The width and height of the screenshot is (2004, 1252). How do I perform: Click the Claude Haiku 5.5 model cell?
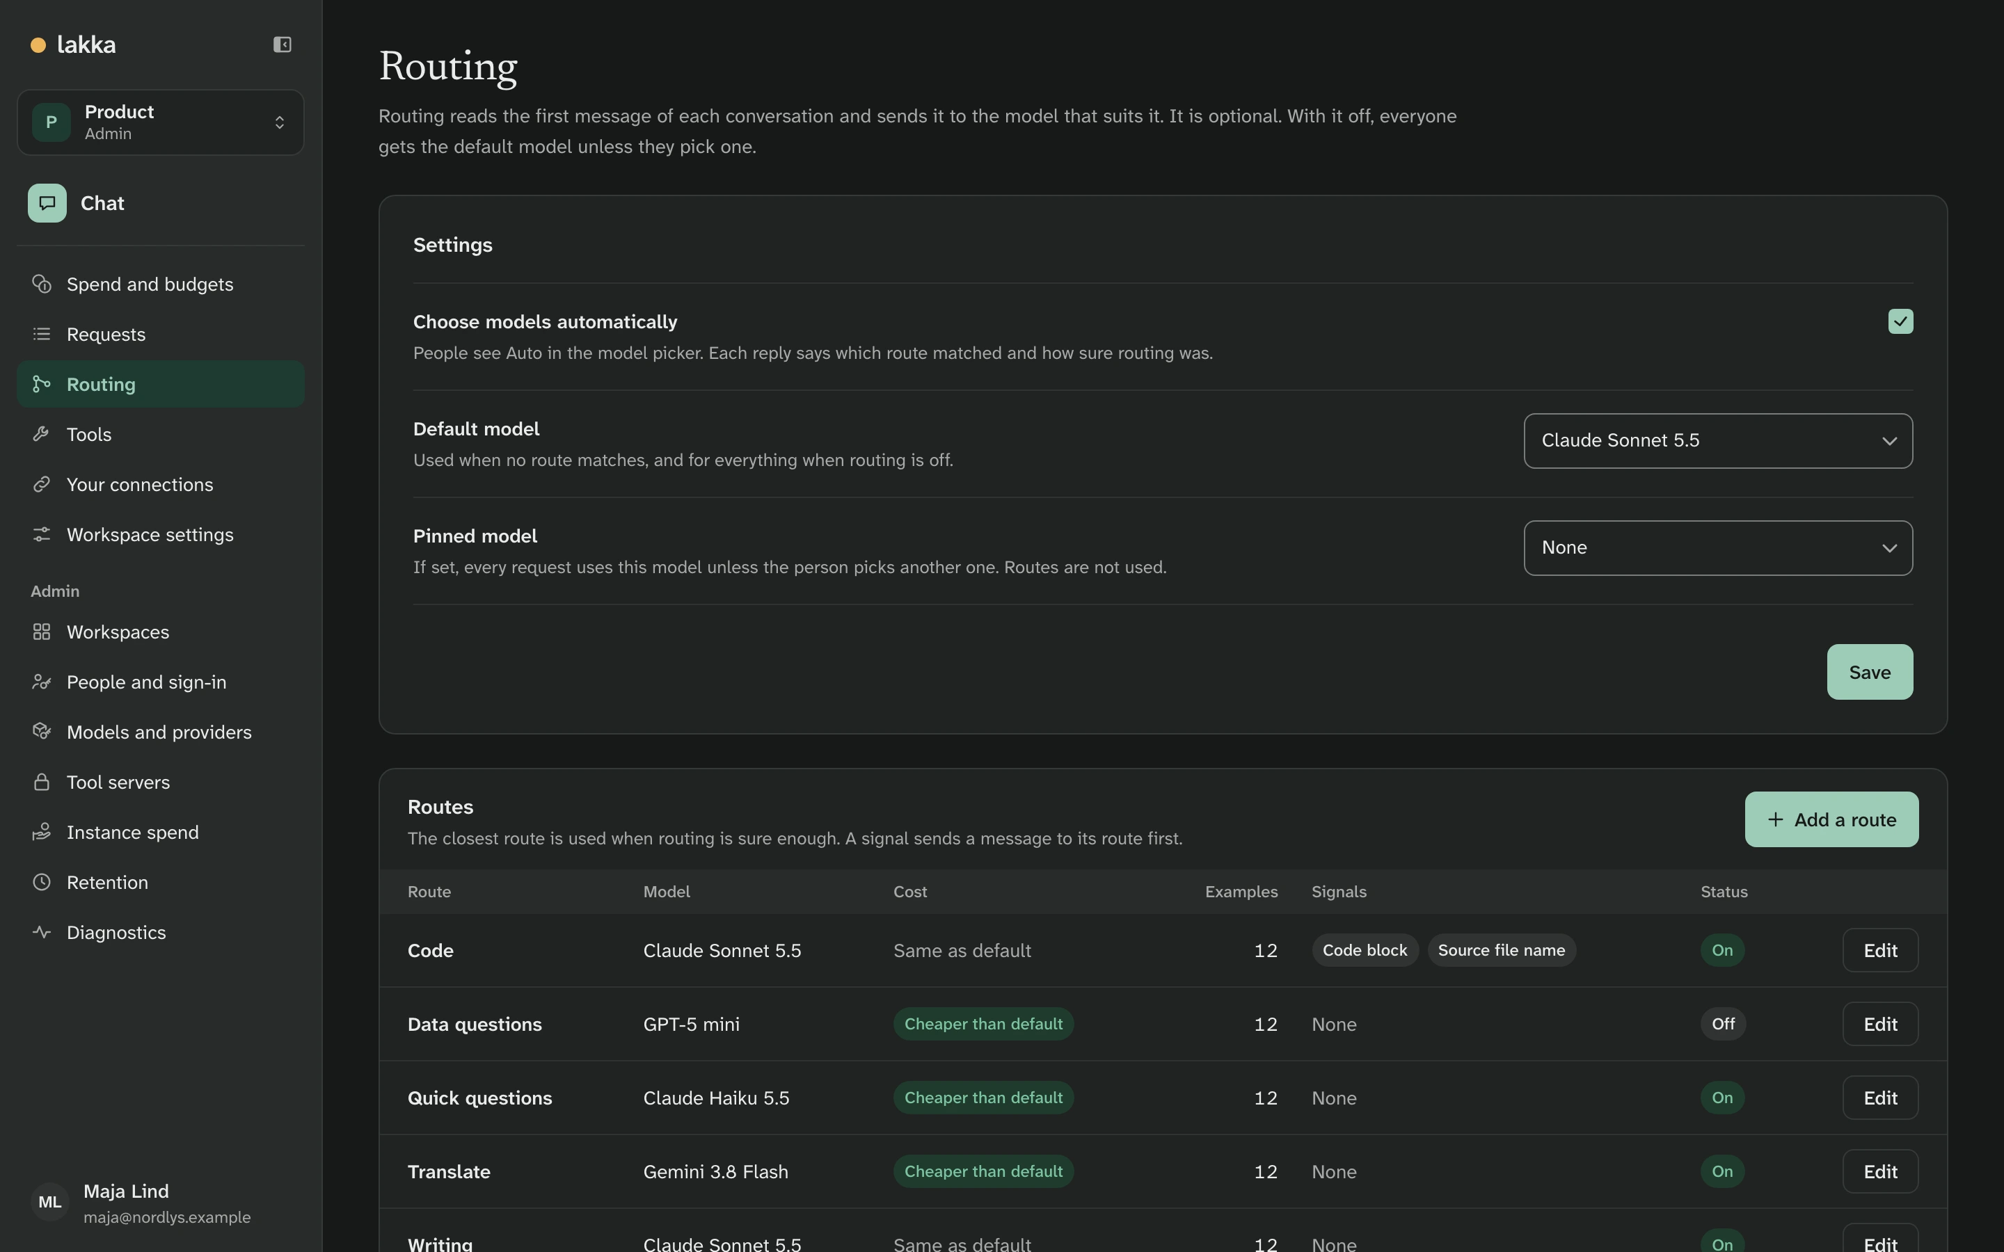pos(716,1098)
